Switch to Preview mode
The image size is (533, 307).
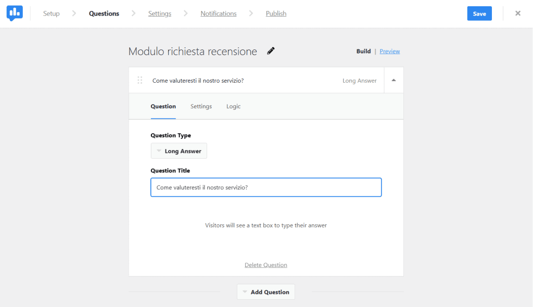tap(389, 51)
